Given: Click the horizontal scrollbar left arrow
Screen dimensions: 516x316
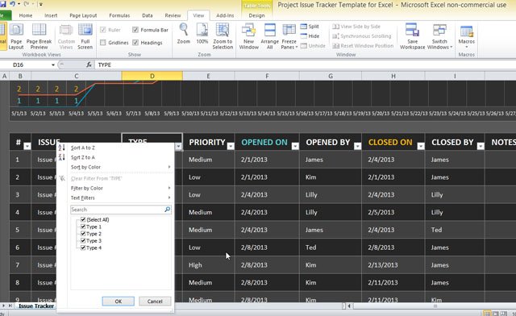Looking at the screenshot, I should (x=349, y=306).
